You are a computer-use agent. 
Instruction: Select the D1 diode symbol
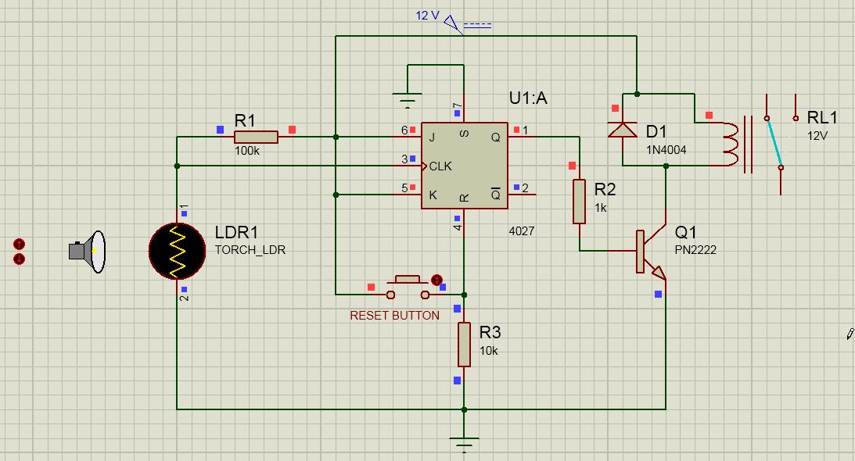[622, 130]
